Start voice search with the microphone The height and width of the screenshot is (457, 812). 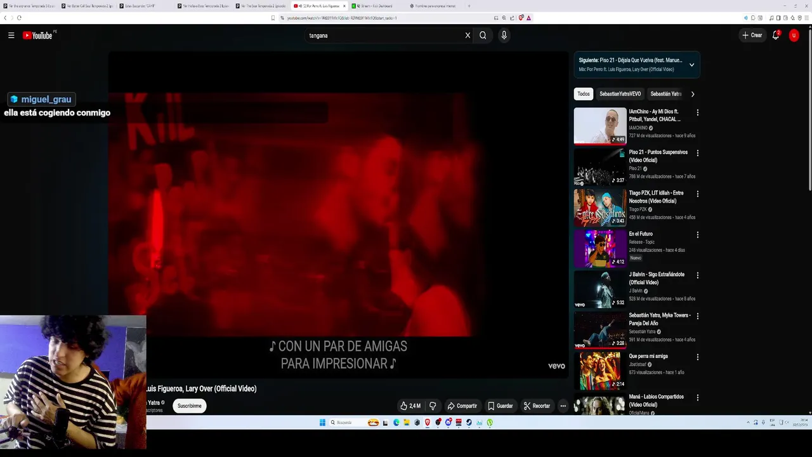click(x=504, y=36)
